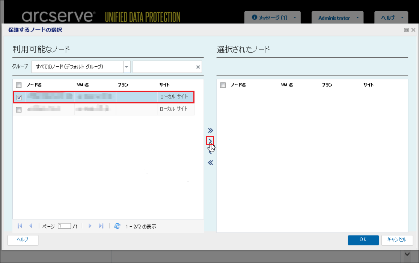The height and width of the screenshot is (263, 419).
Task: Clear the node search filter with X
Action: [x=198, y=67]
